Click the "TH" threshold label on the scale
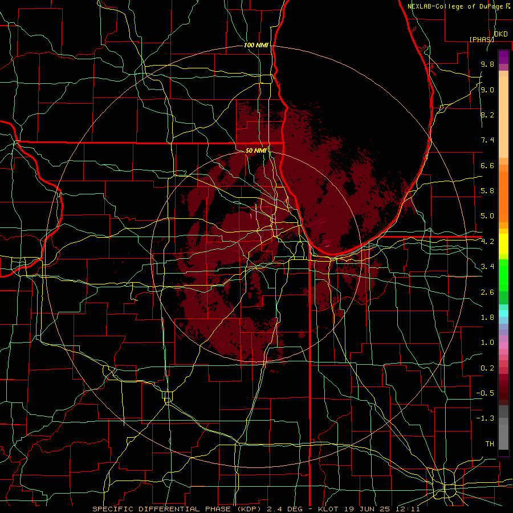Image resolution: width=513 pixels, height=513 pixels. click(490, 444)
